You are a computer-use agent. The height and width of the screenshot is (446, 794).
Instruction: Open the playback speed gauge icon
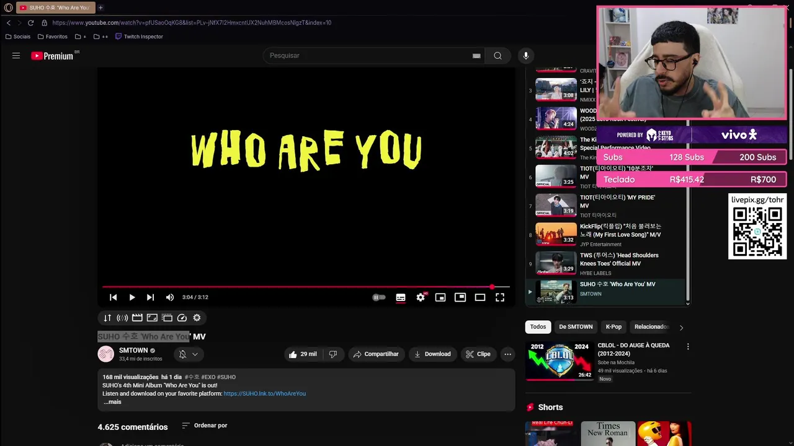pos(182,318)
